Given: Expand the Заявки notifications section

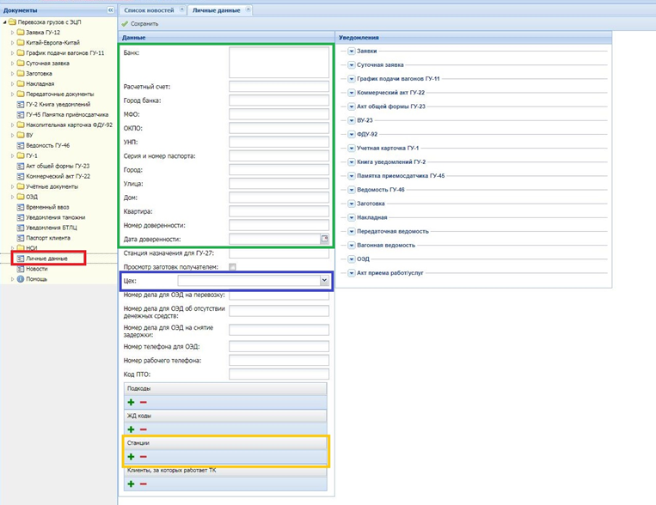Looking at the screenshot, I should pyautogui.click(x=352, y=52).
